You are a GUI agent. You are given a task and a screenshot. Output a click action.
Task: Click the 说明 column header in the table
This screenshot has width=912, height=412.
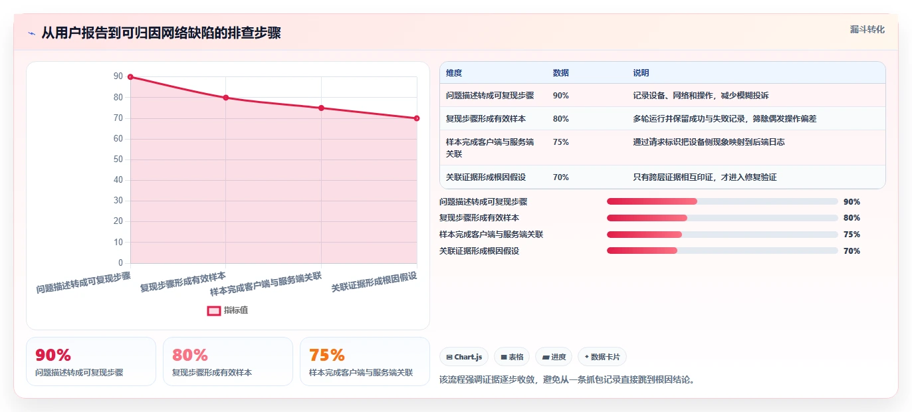(641, 73)
